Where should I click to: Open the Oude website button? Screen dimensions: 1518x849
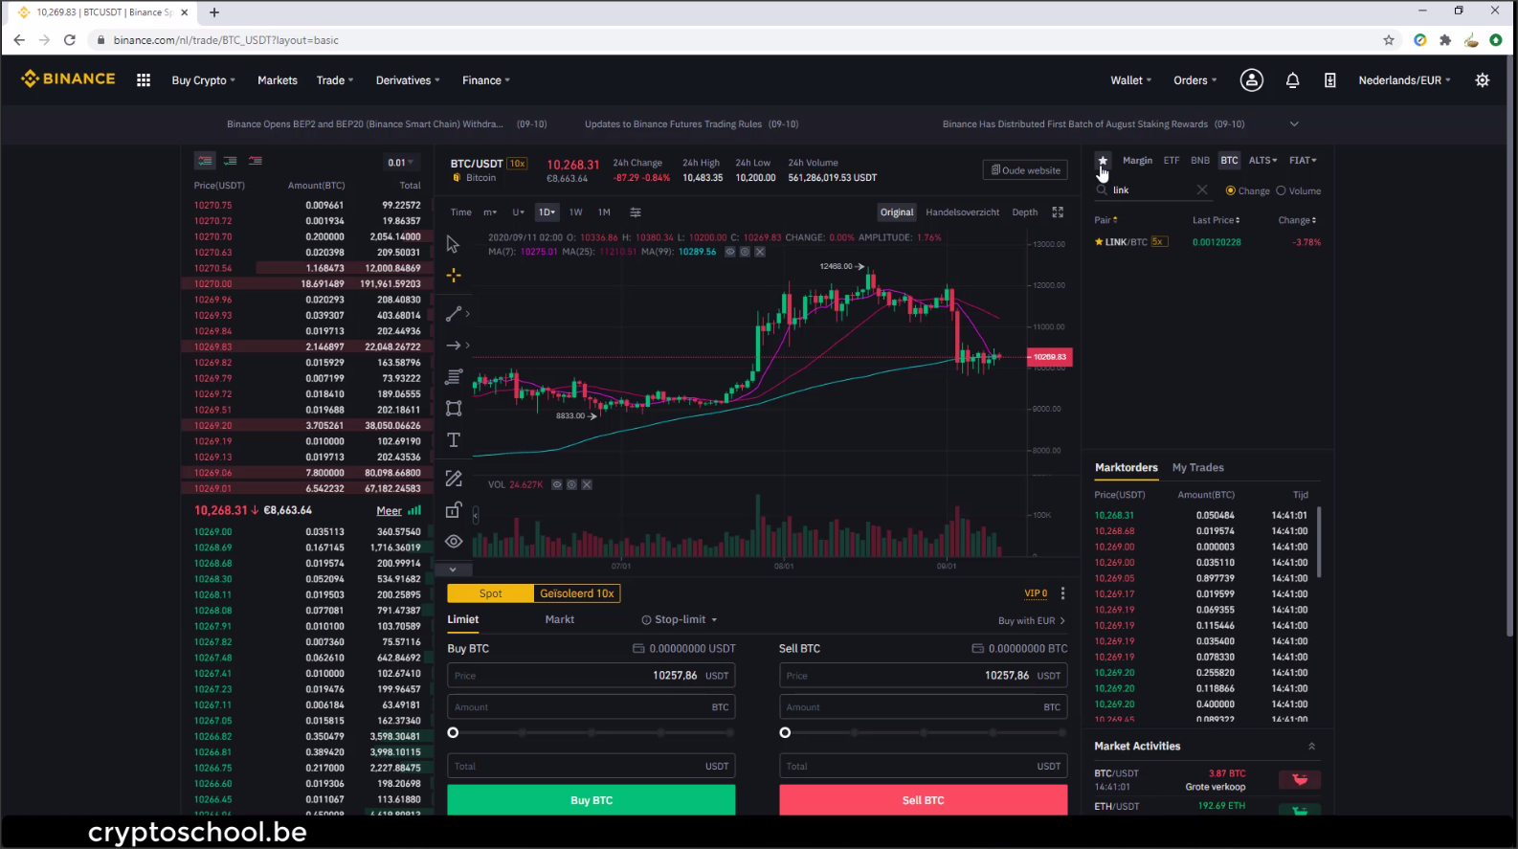coord(1025,170)
